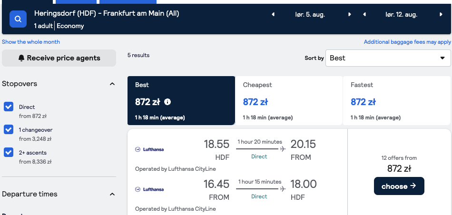Click the choose button for 872 zł offer
452x215 pixels.
coord(399,186)
